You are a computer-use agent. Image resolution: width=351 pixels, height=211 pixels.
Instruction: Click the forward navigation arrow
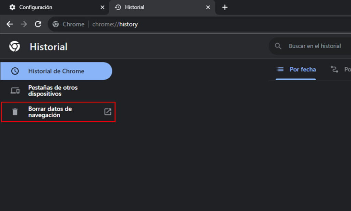click(24, 24)
